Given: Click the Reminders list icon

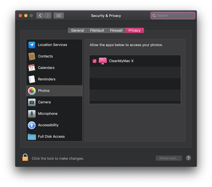Looking at the screenshot, I should tap(32, 79).
